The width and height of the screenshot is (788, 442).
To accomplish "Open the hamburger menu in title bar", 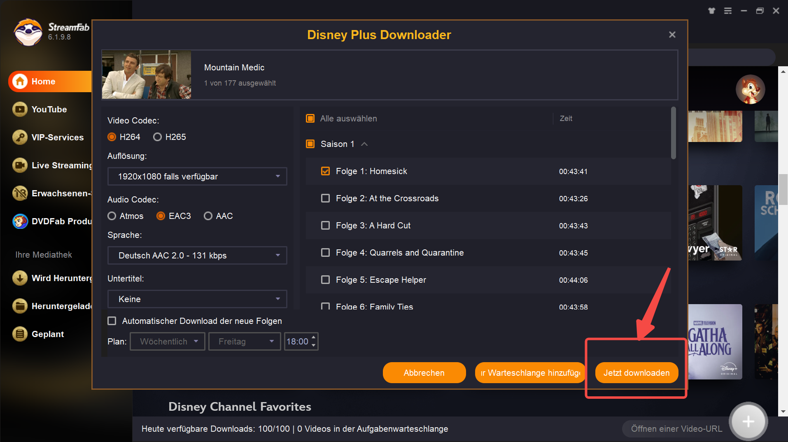I will coord(728,11).
